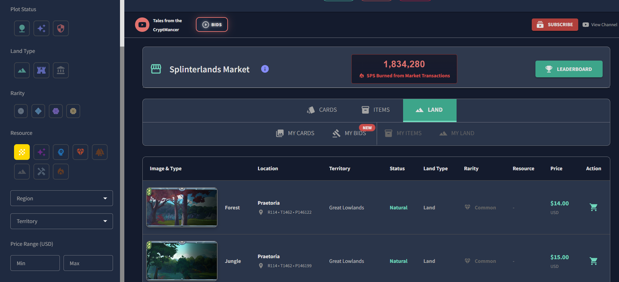
Task: Go to MY CARDS
Action: pos(295,133)
